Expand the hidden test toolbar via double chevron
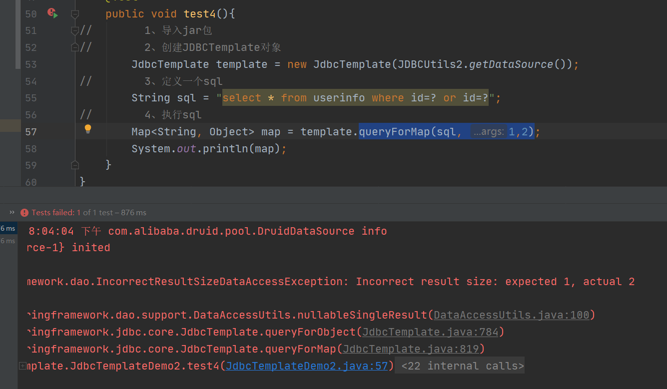This screenshot has width=667, height=389. pyautogui.click(x=12, y=212)
